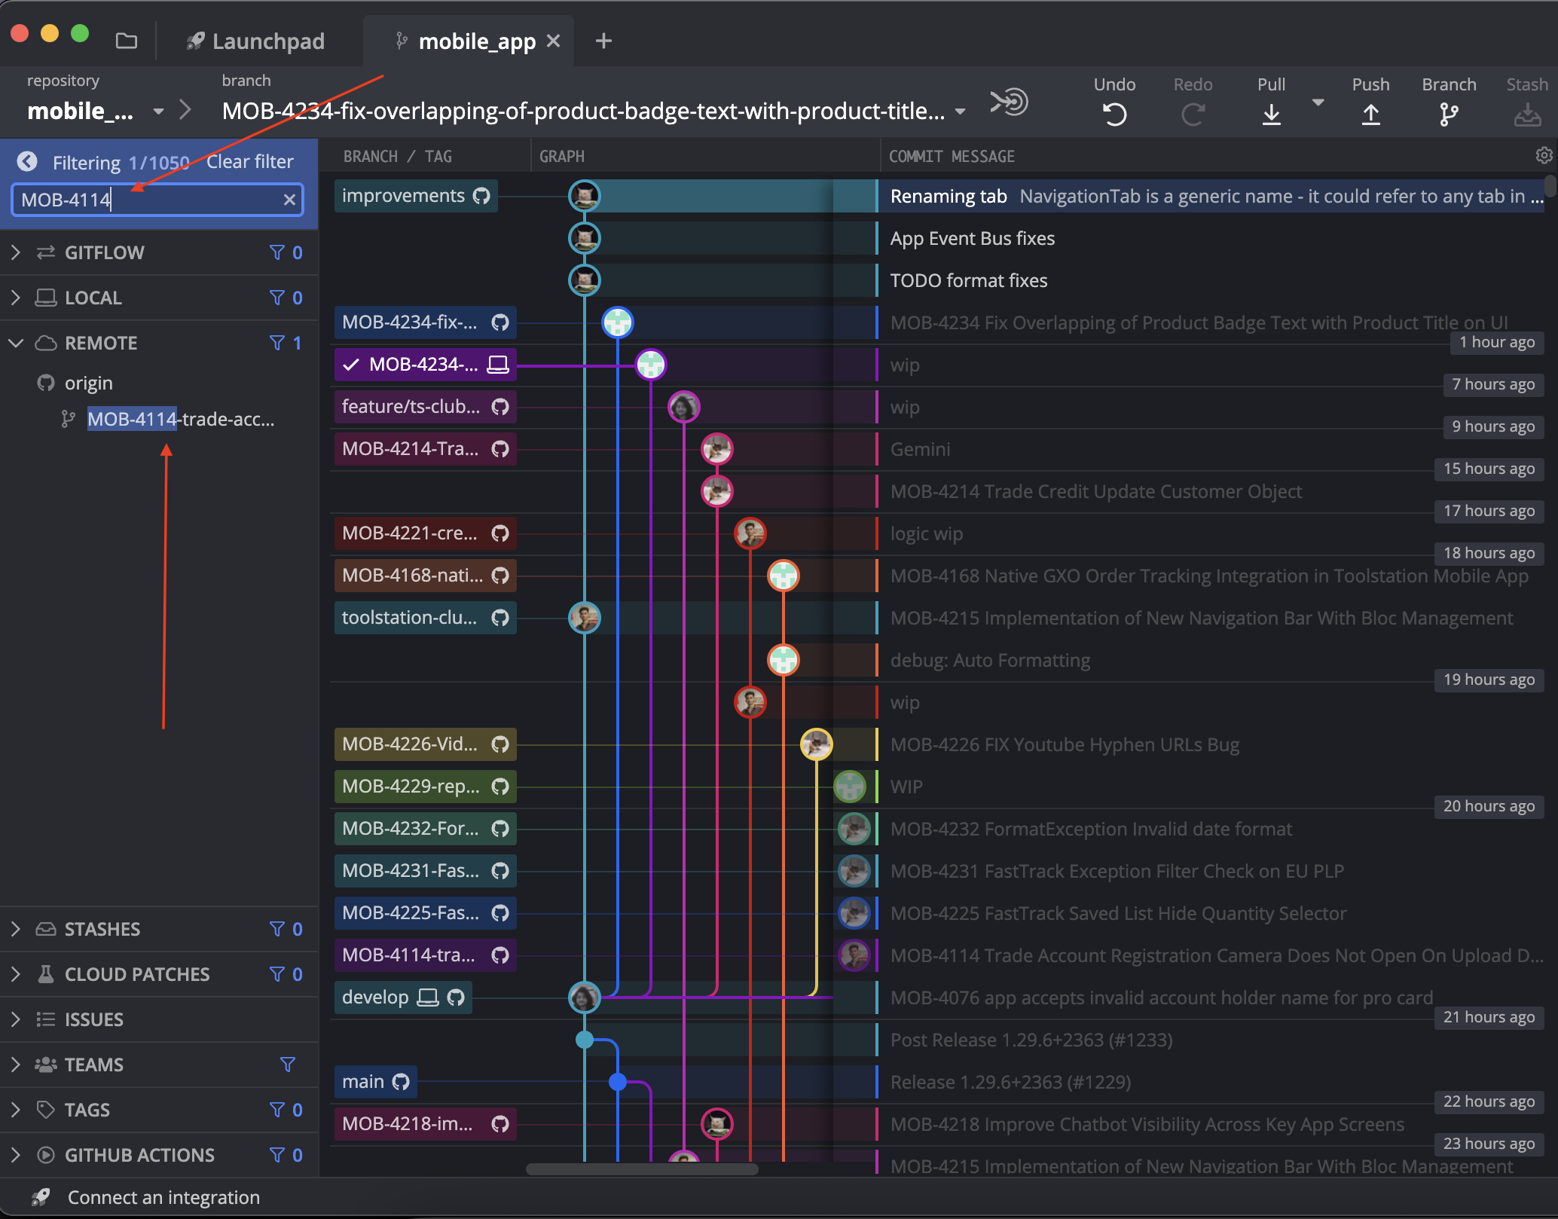Expand the STASHES section
The width and height of the screenshot is (1558, 1219).
pos(16,928)
